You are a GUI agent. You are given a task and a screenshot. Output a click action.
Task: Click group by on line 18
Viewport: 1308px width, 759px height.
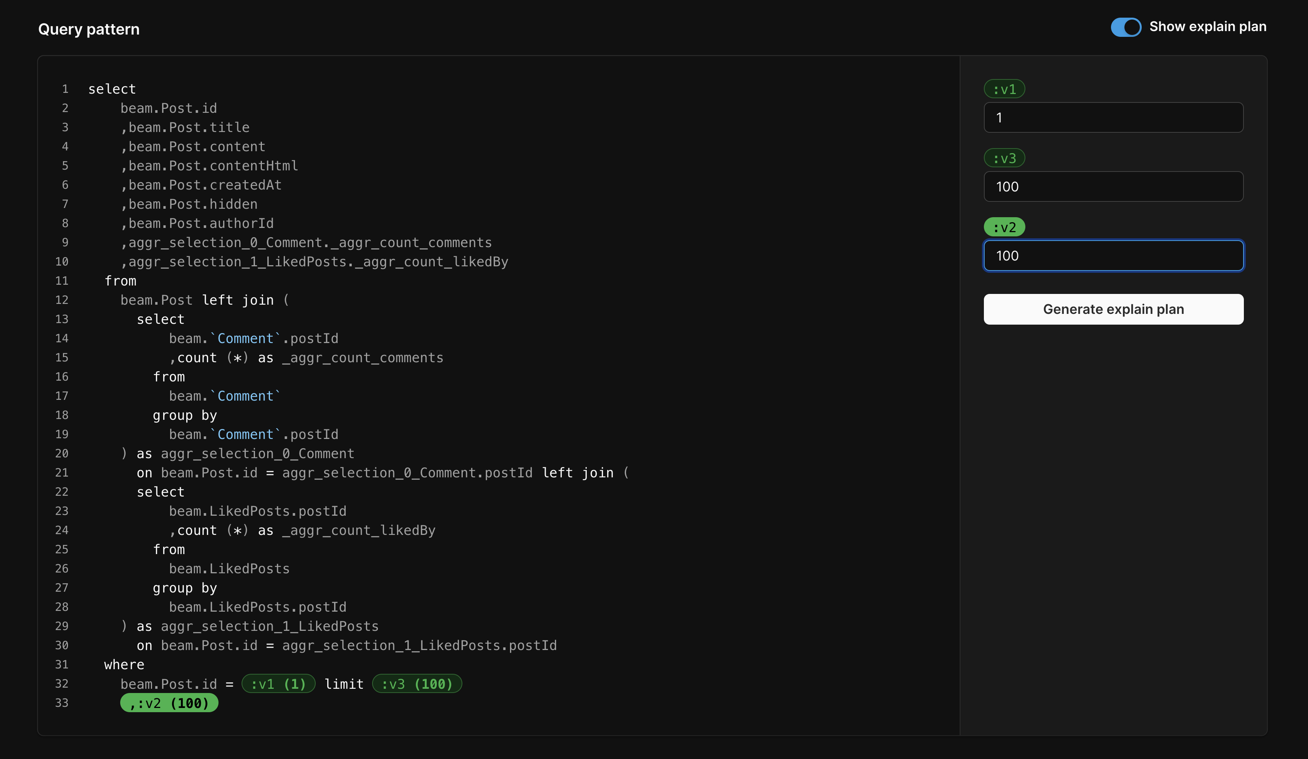pyautogui.click(x=185, y=415)
